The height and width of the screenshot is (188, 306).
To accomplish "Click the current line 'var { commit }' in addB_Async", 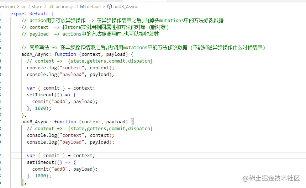I will [61, 156].
